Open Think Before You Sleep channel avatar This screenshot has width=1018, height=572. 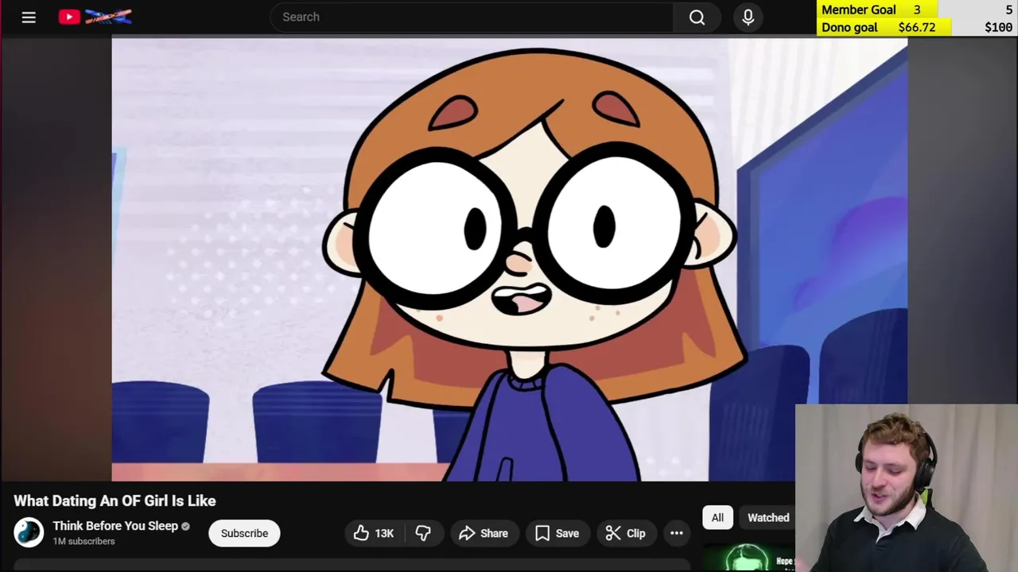click(x=29, y=532)
